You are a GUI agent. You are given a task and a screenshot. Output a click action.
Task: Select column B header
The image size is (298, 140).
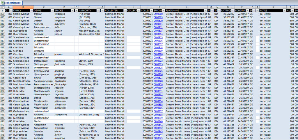click(x=23, y=7)
